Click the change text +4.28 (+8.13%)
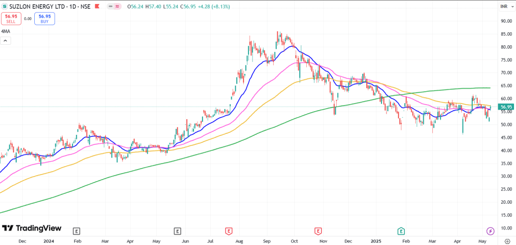This screenshot has height=245, width=516. [214, 7]
